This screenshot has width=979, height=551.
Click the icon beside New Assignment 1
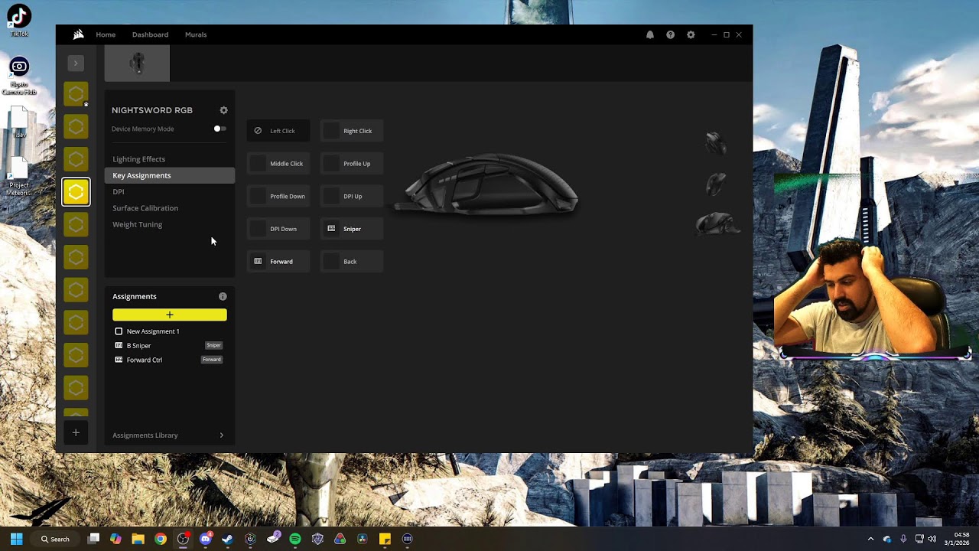(119, 331)
